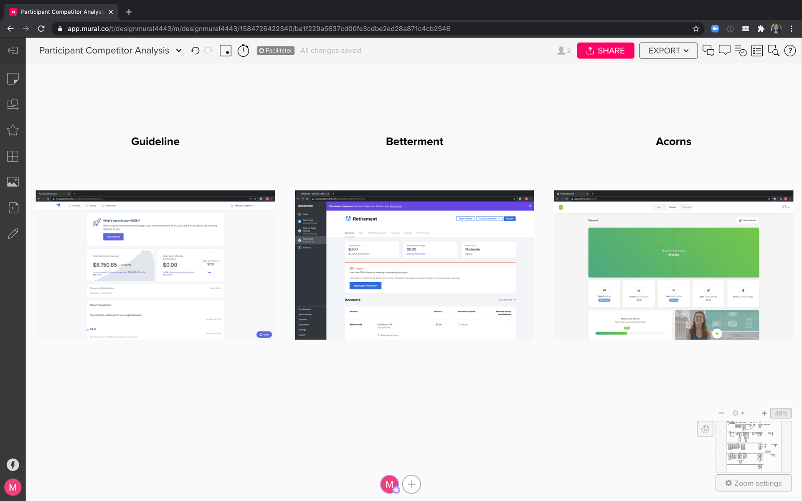This screenshot has height=501, width=802.
Task: Expand the mural title dropdown arrow
Action: point(179,51)
